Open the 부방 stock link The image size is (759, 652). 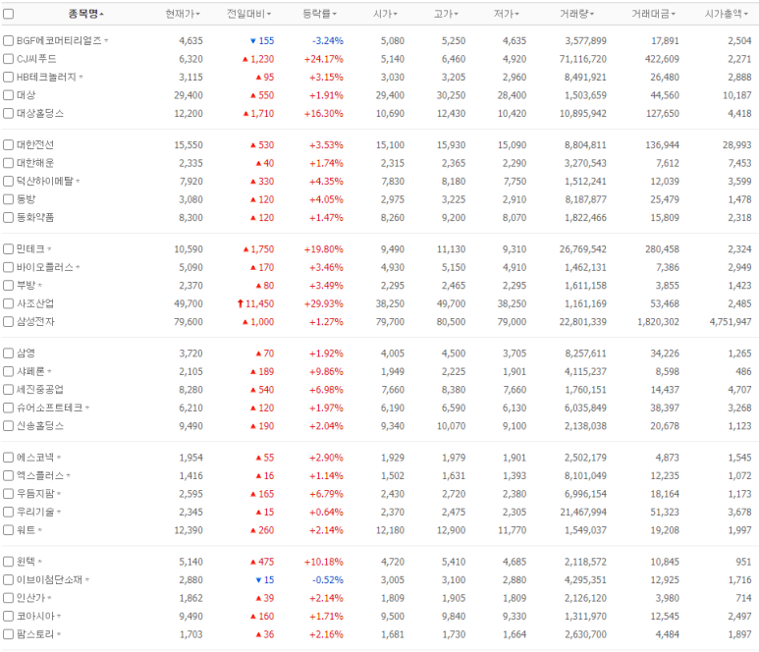(x=27, y=286)
